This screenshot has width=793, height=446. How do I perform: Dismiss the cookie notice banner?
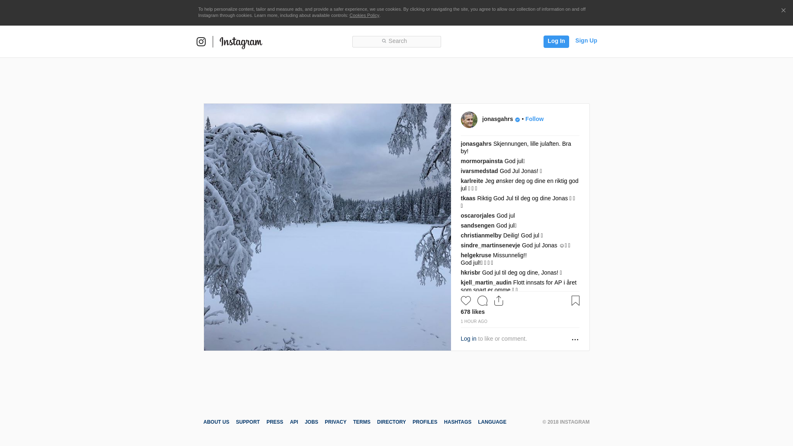tap(783, 10)
